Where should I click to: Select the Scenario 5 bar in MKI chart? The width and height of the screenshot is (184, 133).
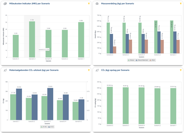pyautogui.click(x=16, y=46)
